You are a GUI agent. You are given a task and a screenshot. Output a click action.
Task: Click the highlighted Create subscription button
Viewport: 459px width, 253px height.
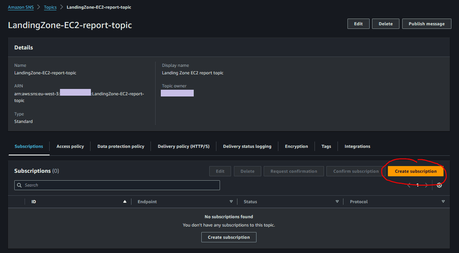tap(416, 171)
